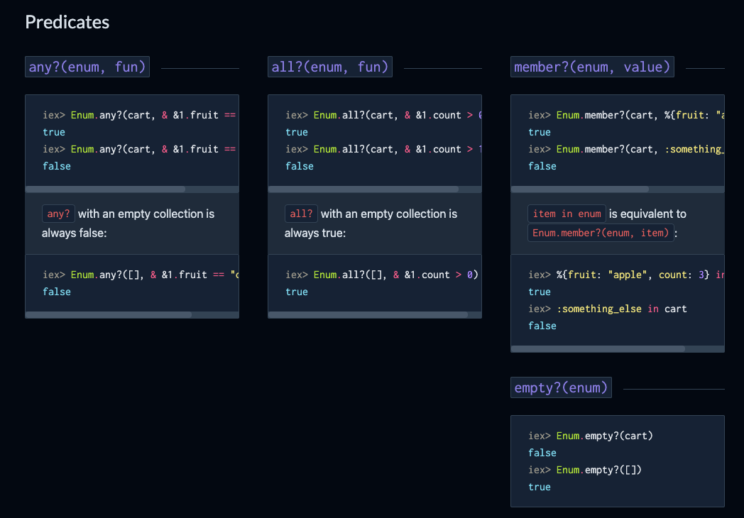Click horizontal scrollbar under first all? code block
The width and height of the screenshot is (744, 518).
363,189
